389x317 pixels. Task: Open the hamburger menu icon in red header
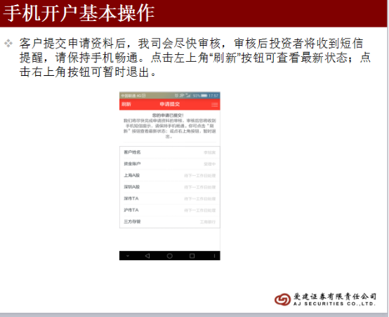pos(214,105)
